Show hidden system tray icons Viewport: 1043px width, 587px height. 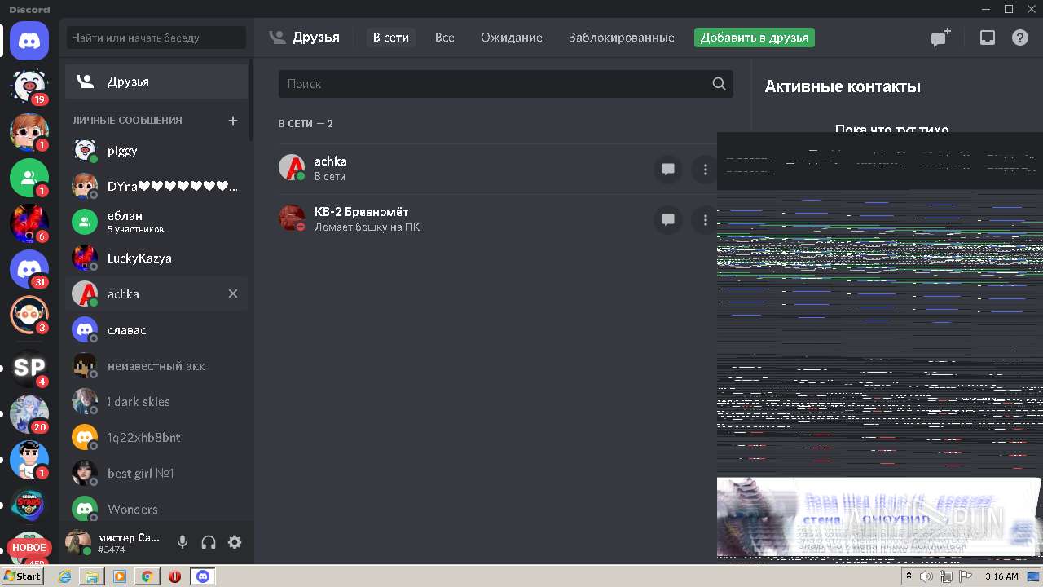point(909,576)
